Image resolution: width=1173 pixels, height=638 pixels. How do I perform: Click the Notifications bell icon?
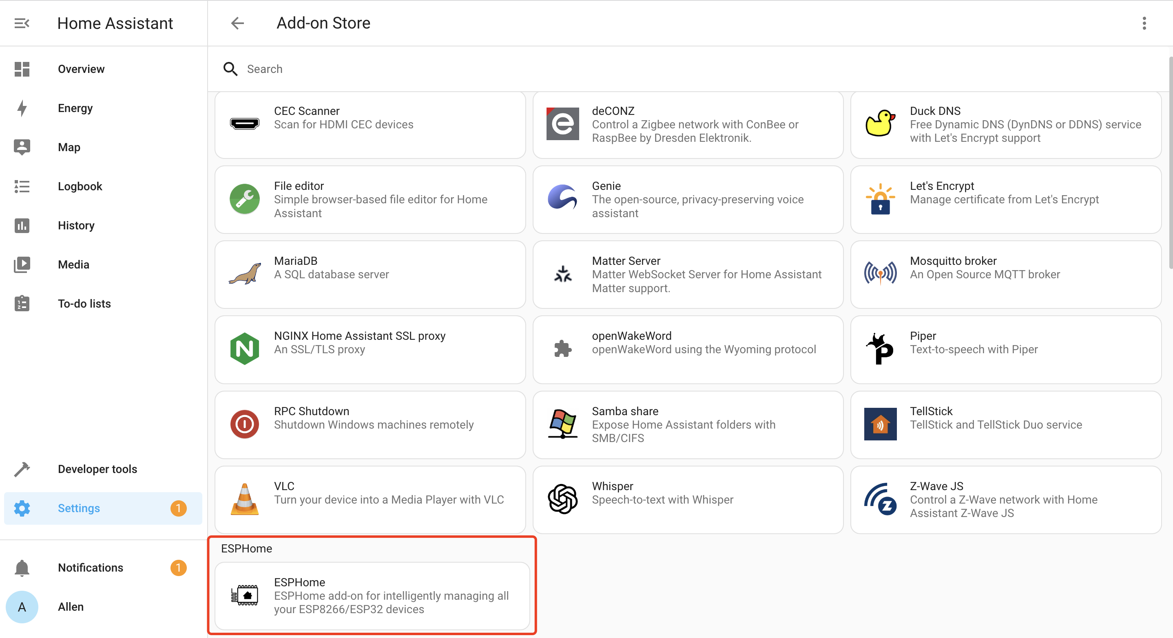(22, 568)
